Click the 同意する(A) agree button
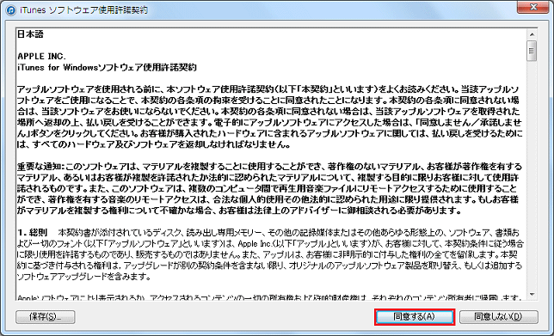The image size is (554, 336). coord(415,316)
